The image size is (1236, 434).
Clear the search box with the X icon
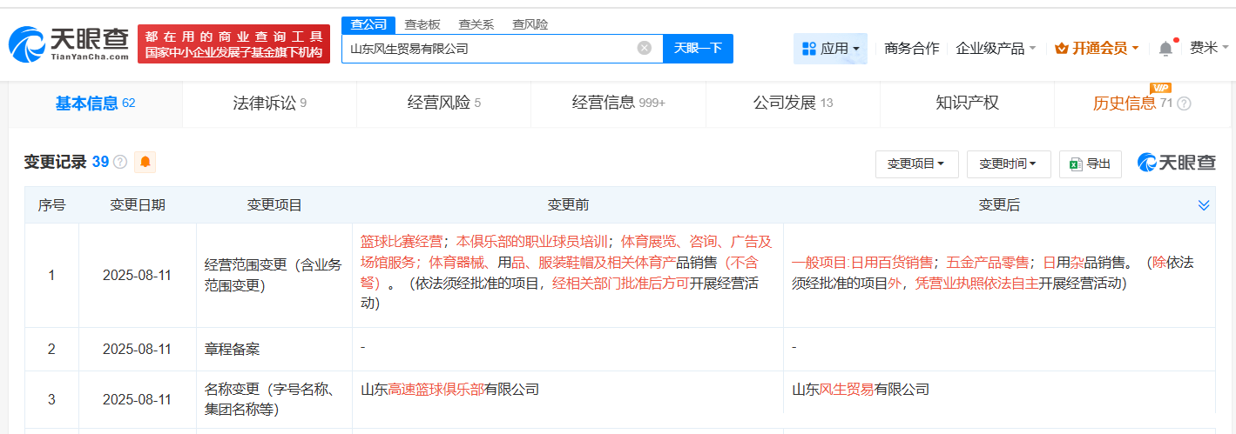point(644,49)
